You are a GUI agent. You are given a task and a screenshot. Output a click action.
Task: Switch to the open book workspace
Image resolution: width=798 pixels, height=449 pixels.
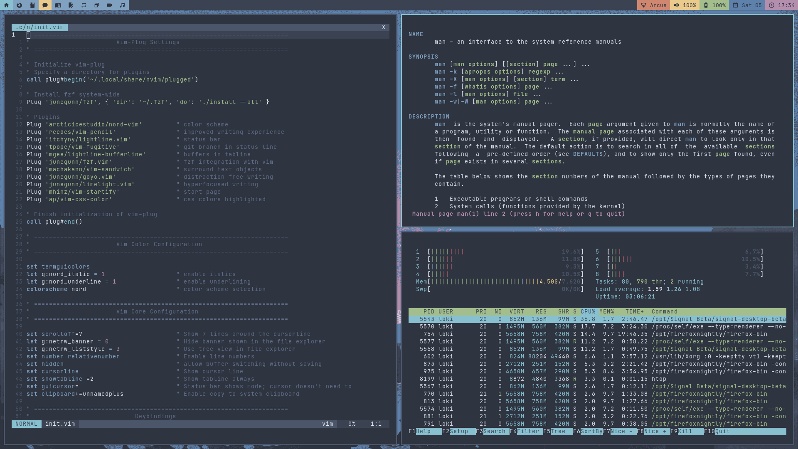click(x=58, y=5)
